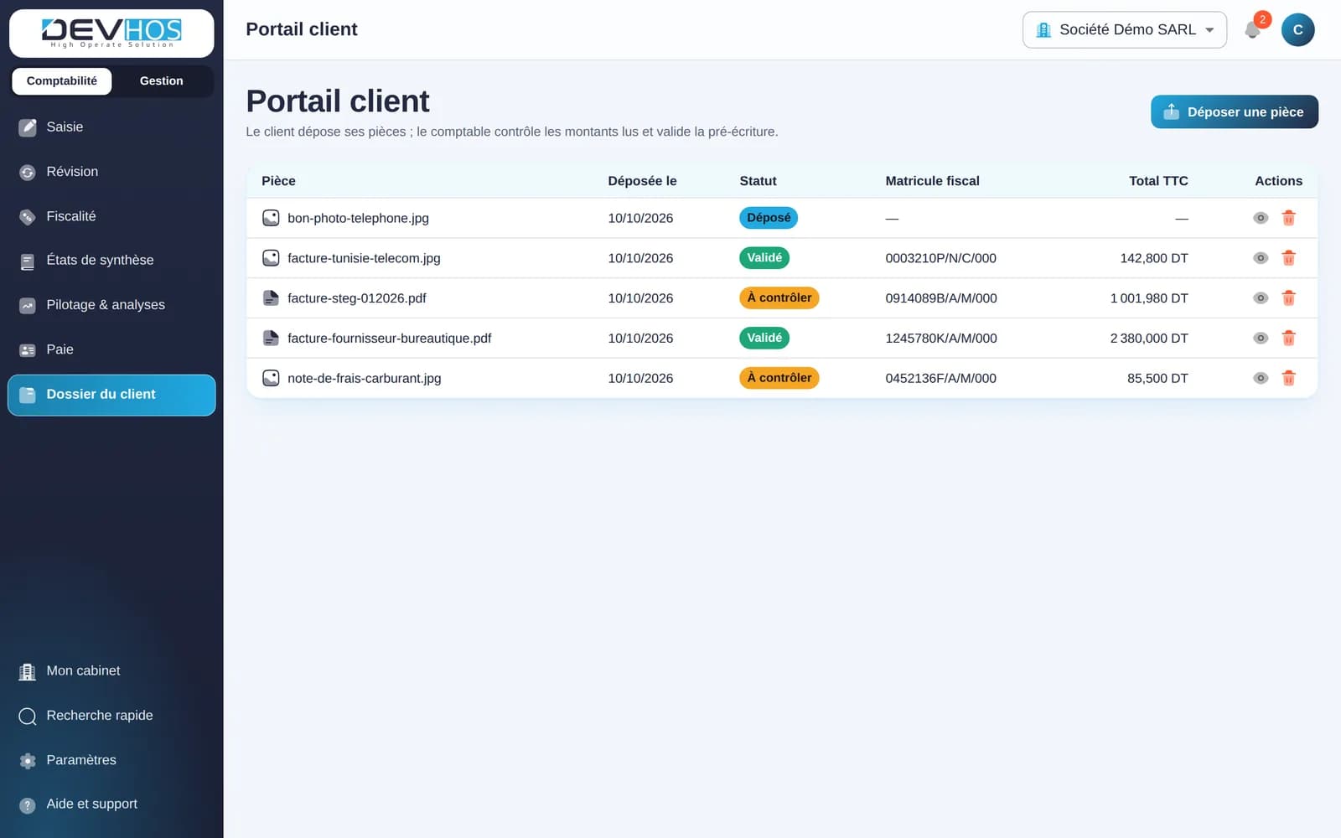Viewport: 1341px width, 838px height.
Task: Open Fiscalité section
Action: pos(111,216)
